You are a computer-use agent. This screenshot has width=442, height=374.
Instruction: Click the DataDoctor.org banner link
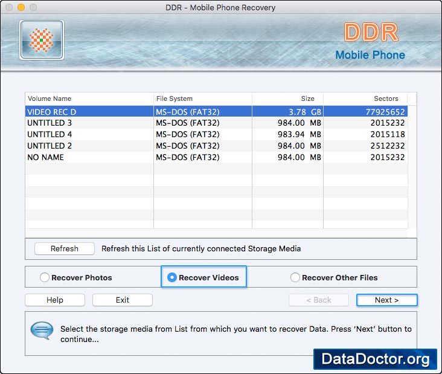pos(375,359)
